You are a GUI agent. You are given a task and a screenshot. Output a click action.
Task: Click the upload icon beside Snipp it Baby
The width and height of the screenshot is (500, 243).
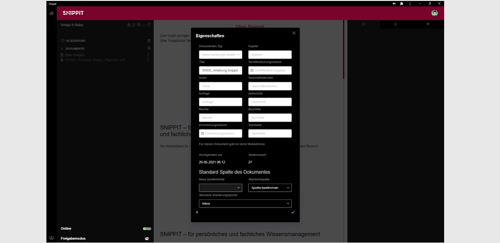[143, 25]
